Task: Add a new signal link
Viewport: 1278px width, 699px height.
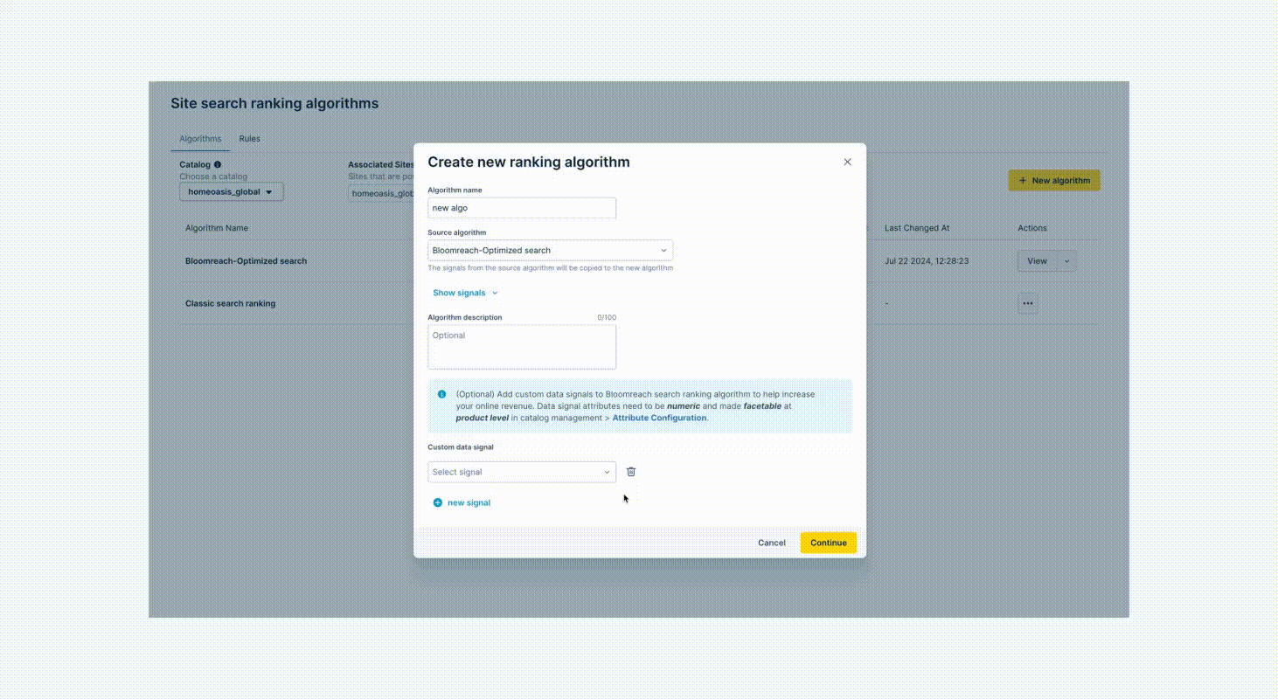Action: (469, 502)
